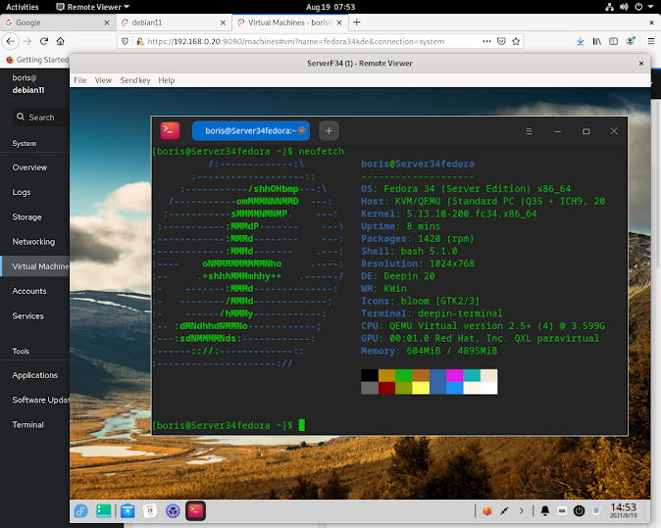
Task: Click the orange cube tray icon
Action: click(x=486, y=511)
